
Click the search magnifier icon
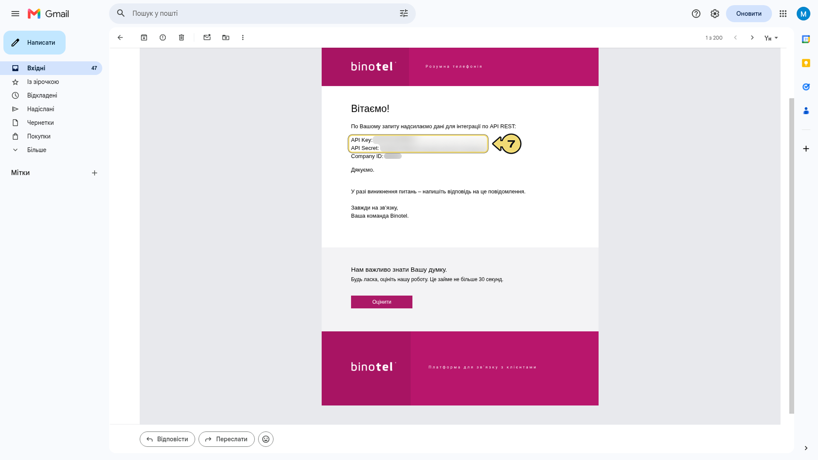point(121,14)
